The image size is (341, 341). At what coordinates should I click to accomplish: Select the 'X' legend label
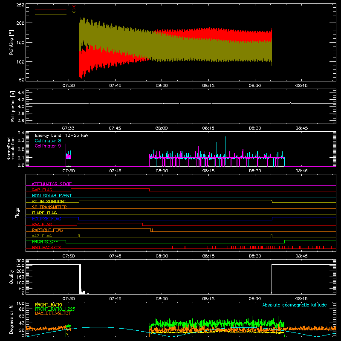pos(74,8)
